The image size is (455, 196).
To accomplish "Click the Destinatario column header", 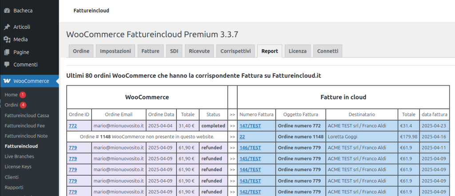I will (362, 114).
